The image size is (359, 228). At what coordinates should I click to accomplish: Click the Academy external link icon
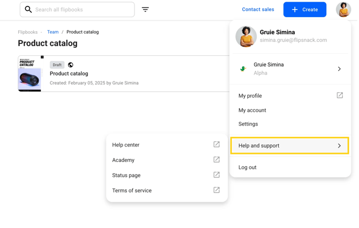click(x=216, y=159)
